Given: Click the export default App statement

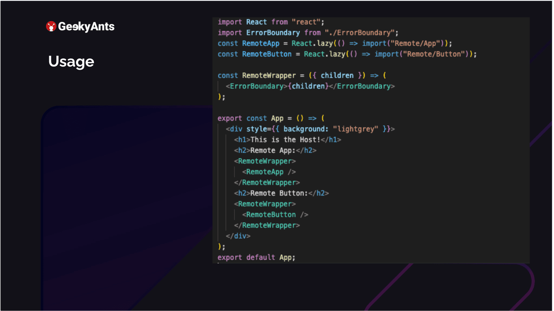Looking at the screenshot, I should (256, 257).
